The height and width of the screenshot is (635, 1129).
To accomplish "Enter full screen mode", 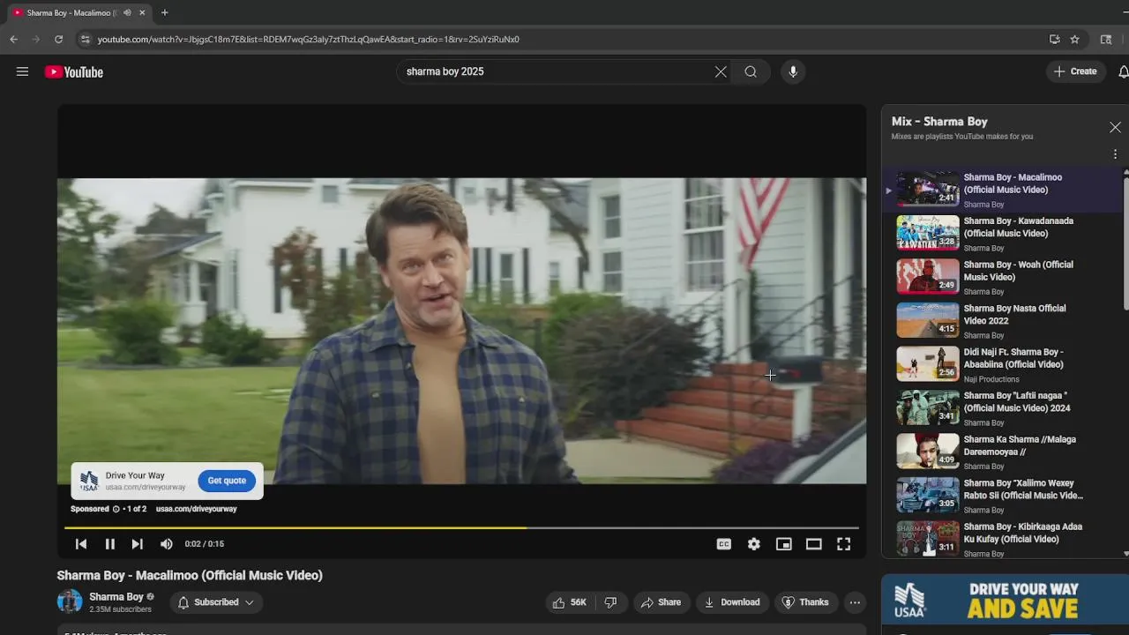I will [844, 544].
